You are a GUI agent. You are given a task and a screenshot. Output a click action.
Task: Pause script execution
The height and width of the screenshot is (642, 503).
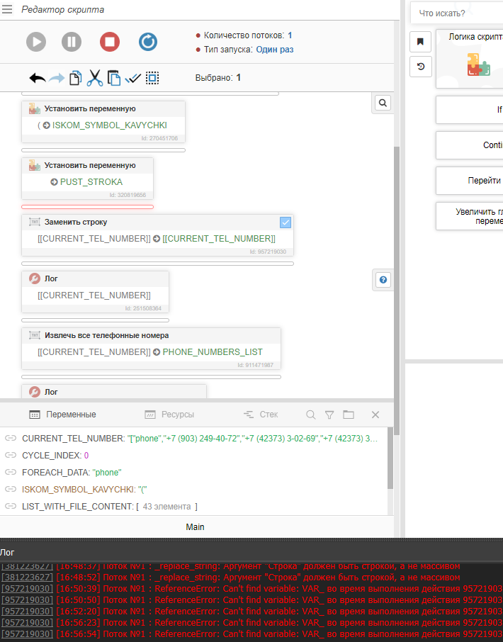point(72,42)
